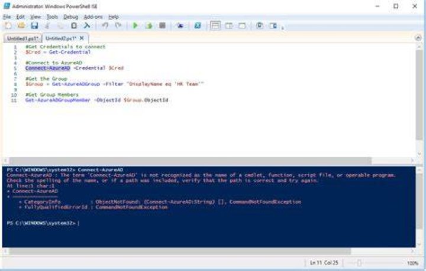Open the Help menu
Screen dimensions: 426x271
tap(114, 17)
